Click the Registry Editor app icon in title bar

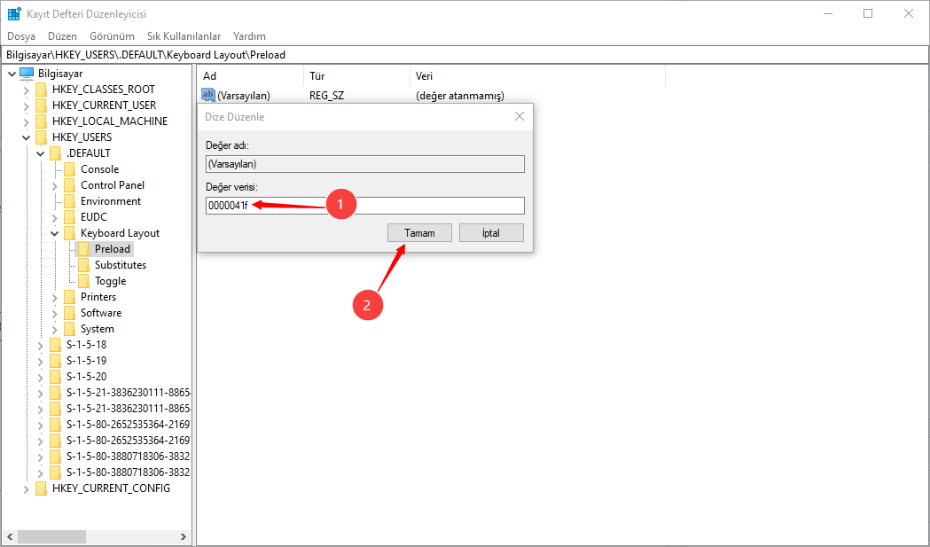[x=14, y=13]
